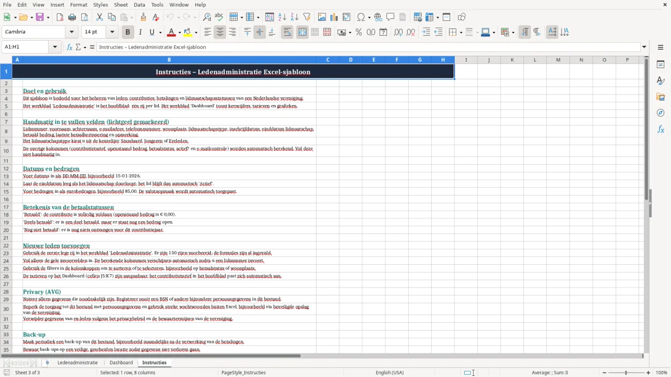Screen dimensions: 671x377
Task: Click the formula input line
Action: (x=368, y=47)
